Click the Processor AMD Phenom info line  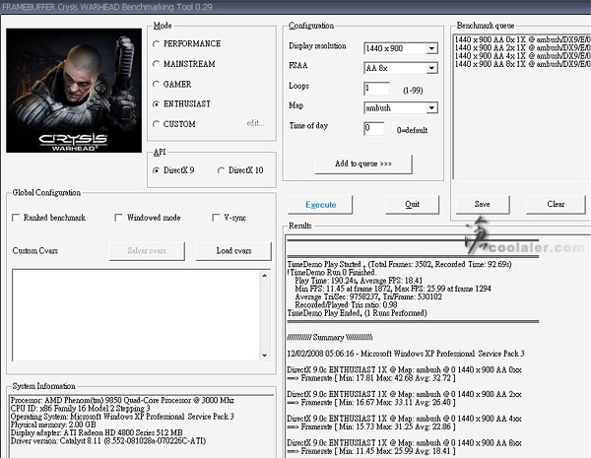click(122, 400)
